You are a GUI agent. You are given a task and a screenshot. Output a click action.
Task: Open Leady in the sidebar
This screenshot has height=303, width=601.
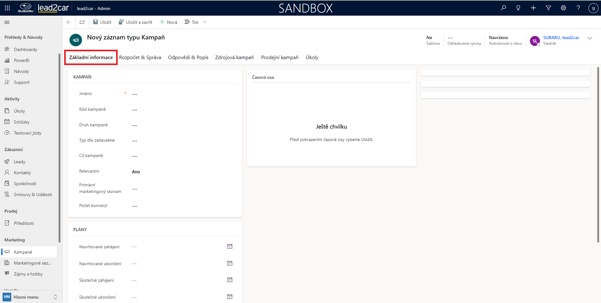pyautogui.click(x=19, y=162)
